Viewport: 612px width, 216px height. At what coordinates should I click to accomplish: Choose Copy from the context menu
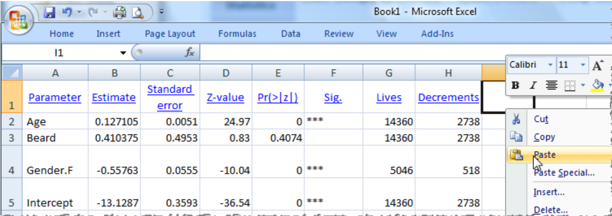click(544, 137)
